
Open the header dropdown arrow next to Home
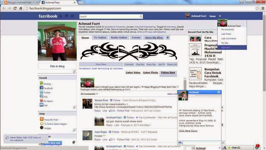[220, 16]
